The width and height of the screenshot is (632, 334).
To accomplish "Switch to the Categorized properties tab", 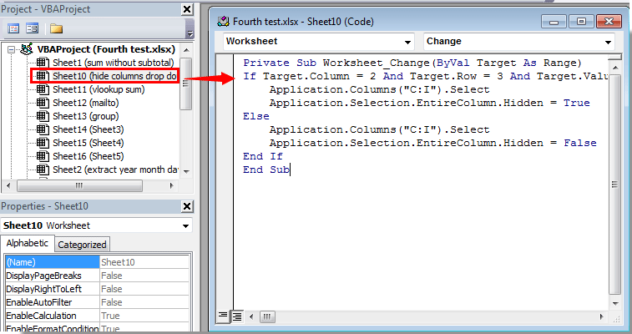I will point(83,245).
